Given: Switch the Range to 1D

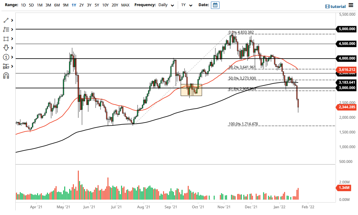Looking at the screenshot, I should pyautogui.click(x=23, y=5).
